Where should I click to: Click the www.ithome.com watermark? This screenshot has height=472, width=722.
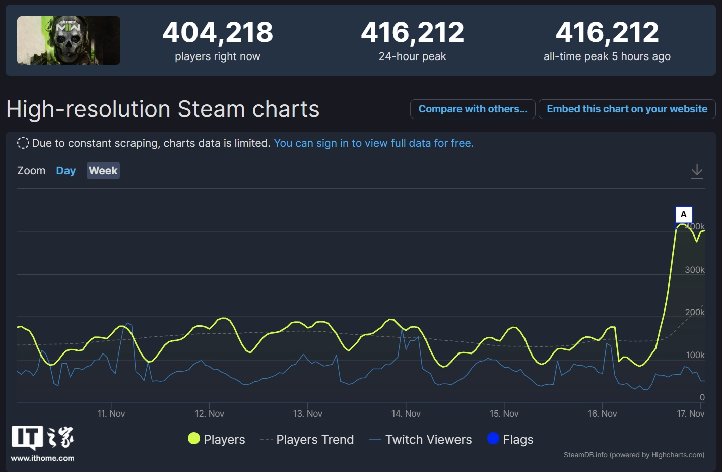click(x=43, y=459)
